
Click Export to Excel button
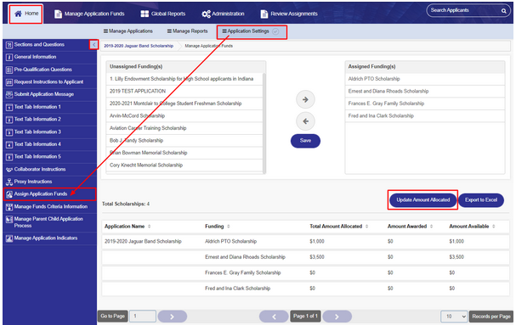click(x=481, y=200)
